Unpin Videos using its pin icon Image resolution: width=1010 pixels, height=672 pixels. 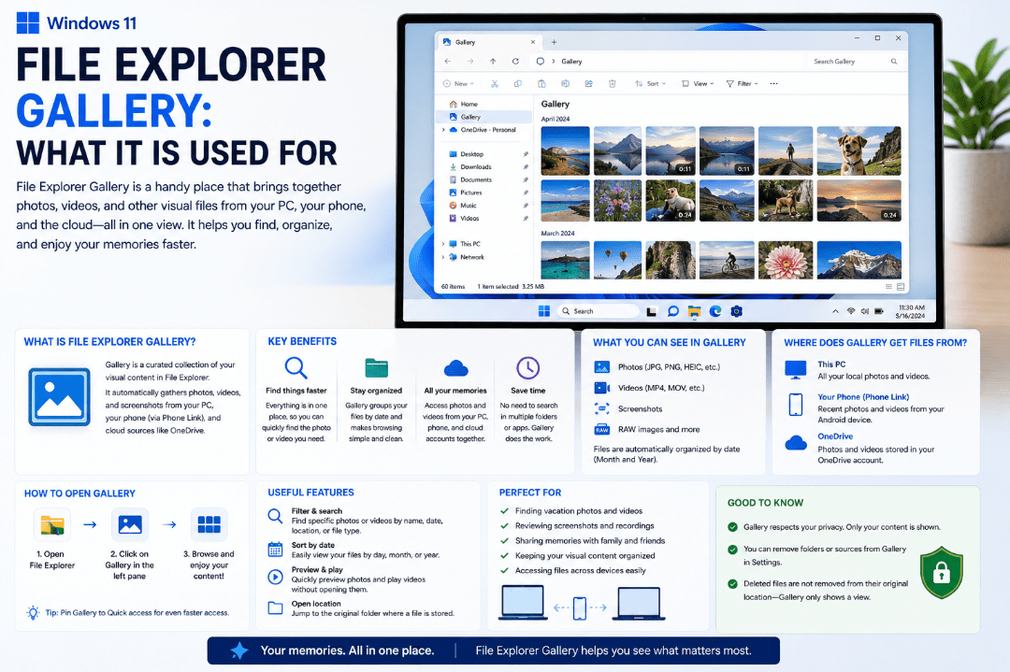[x=526, y=219]
